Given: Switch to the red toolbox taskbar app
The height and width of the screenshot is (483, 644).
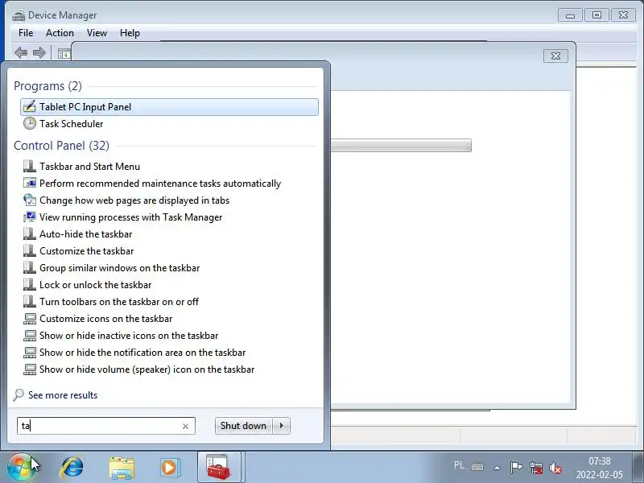Looking at the screenshot, I should (219, 467).
